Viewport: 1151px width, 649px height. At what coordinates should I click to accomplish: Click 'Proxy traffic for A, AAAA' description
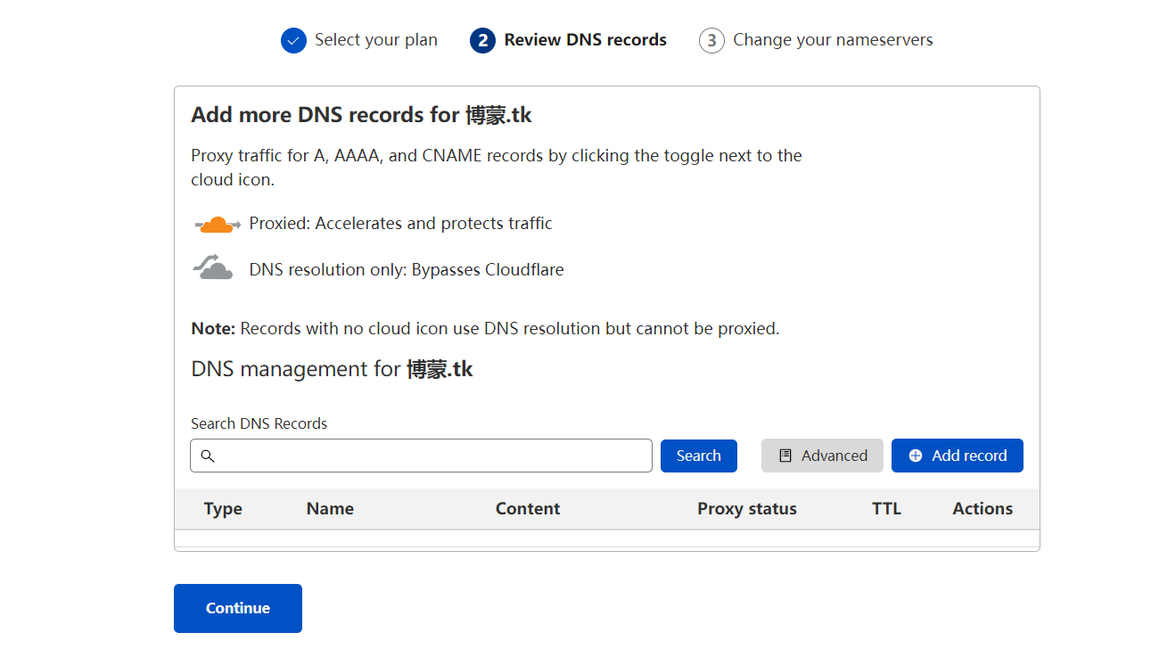(497, 168)
